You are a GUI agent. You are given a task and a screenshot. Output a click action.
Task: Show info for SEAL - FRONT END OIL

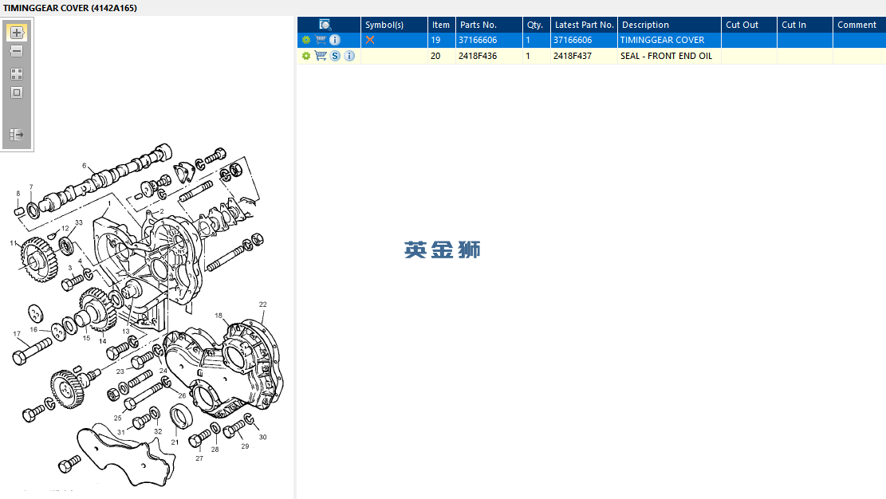[x=350, y=56]
